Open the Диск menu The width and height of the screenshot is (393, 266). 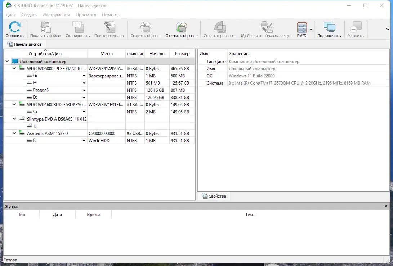pyautogui.click(x=10, y=15)
